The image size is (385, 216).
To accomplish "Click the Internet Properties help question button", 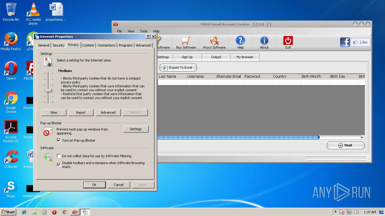I will pyautogui.click(x=148, y=36).
